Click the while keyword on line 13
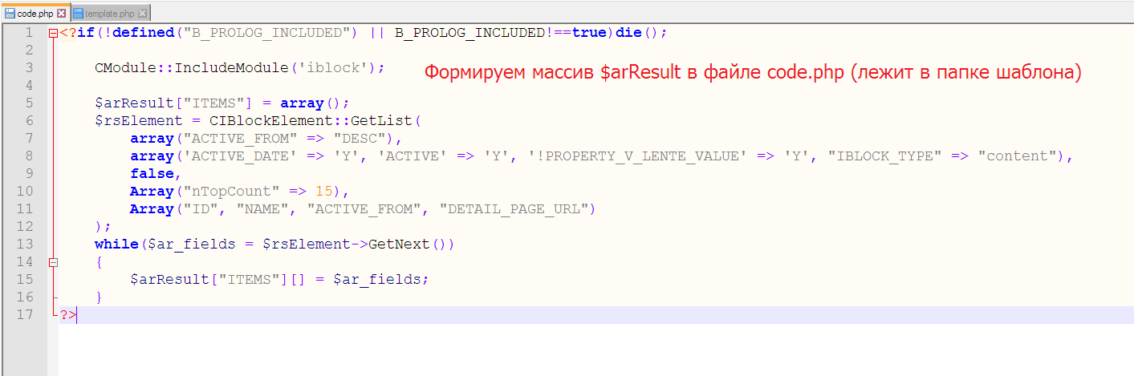The height and width of the screenshot is (376, 1134). click(116, 244)
